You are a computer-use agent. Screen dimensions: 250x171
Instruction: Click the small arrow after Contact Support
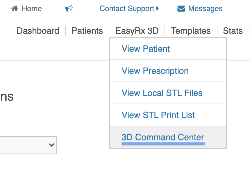click(x=158, y=8)
